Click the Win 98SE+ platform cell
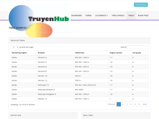The image size is (159, 119). [x=91, y=90]
